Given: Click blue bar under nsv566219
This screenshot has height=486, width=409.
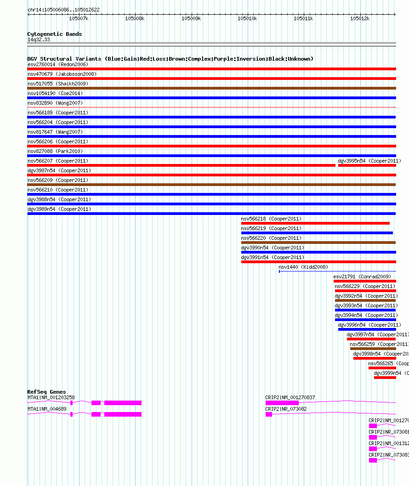Looking at the screenshot, I should point(317,233).
